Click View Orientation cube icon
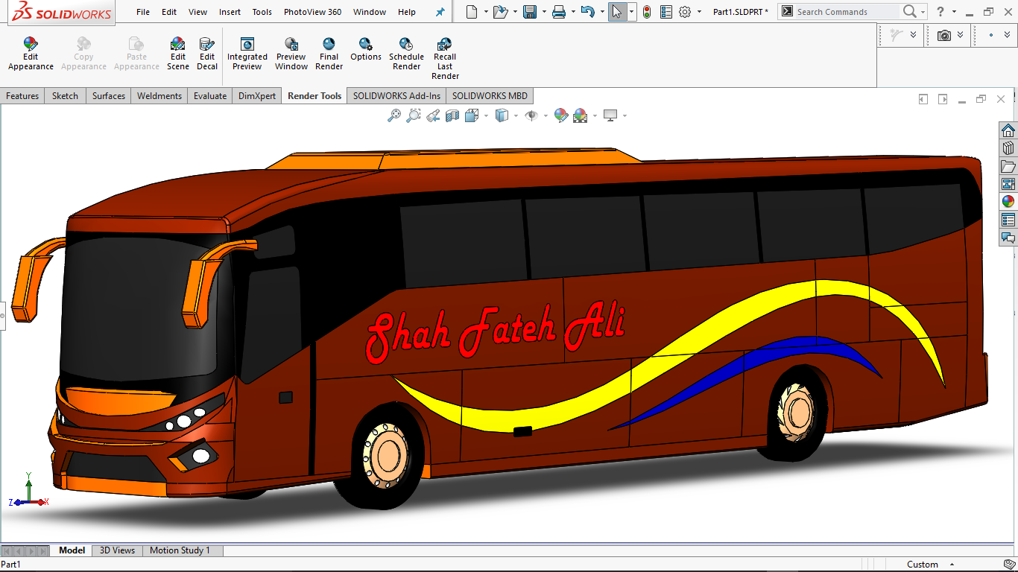 (472, 115)
